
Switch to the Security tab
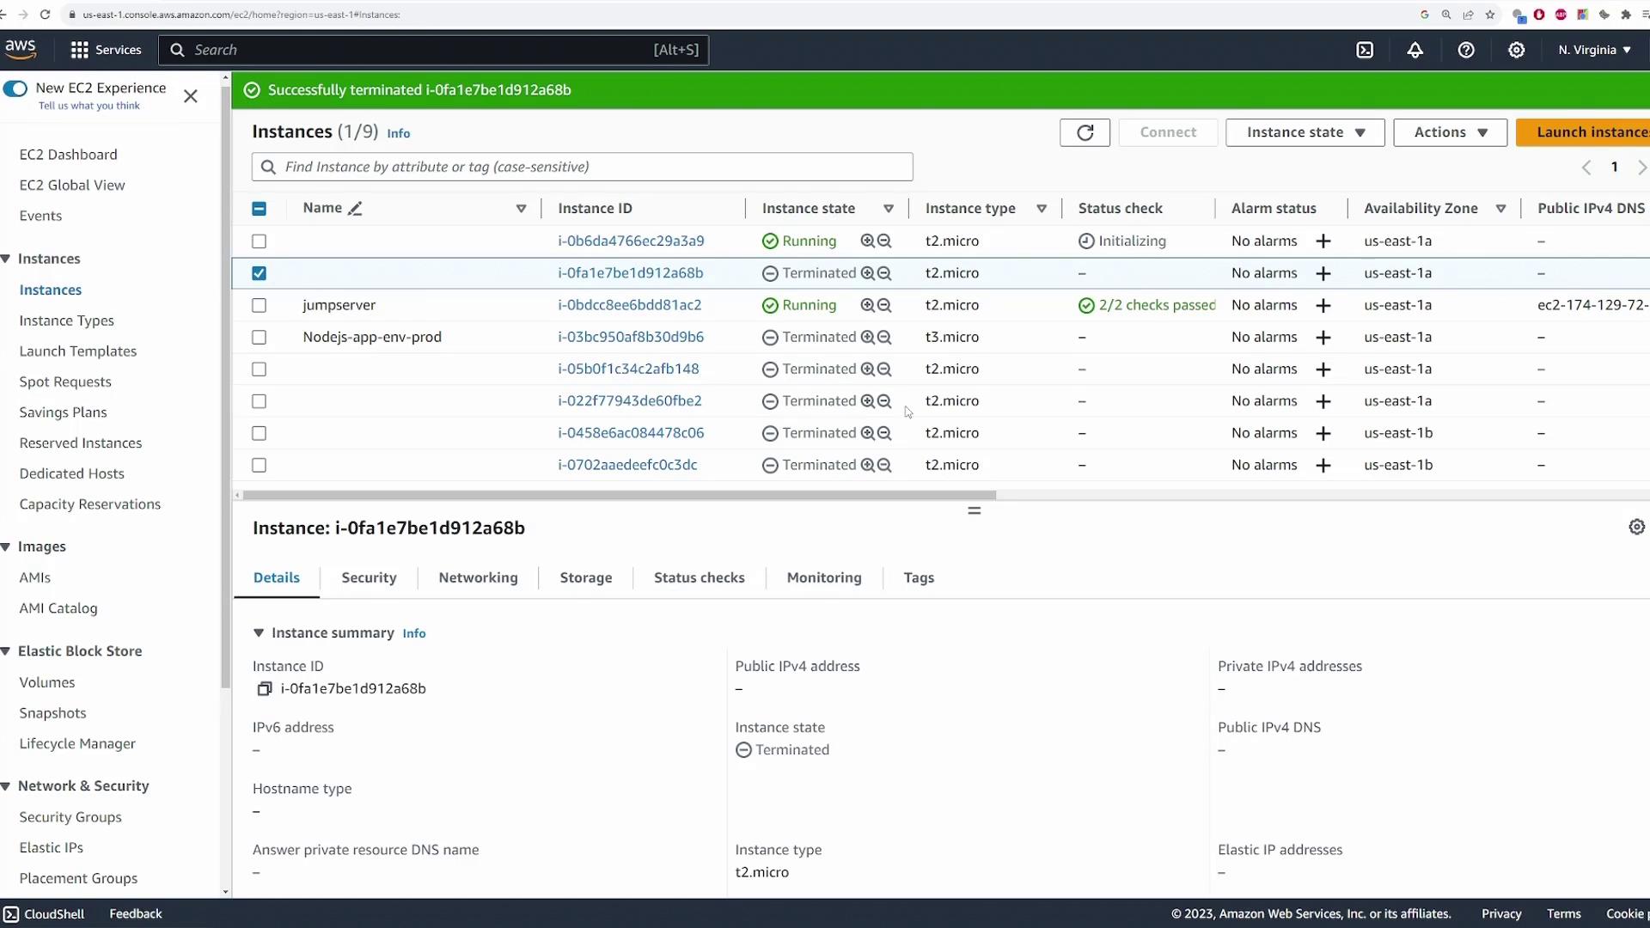369,577
